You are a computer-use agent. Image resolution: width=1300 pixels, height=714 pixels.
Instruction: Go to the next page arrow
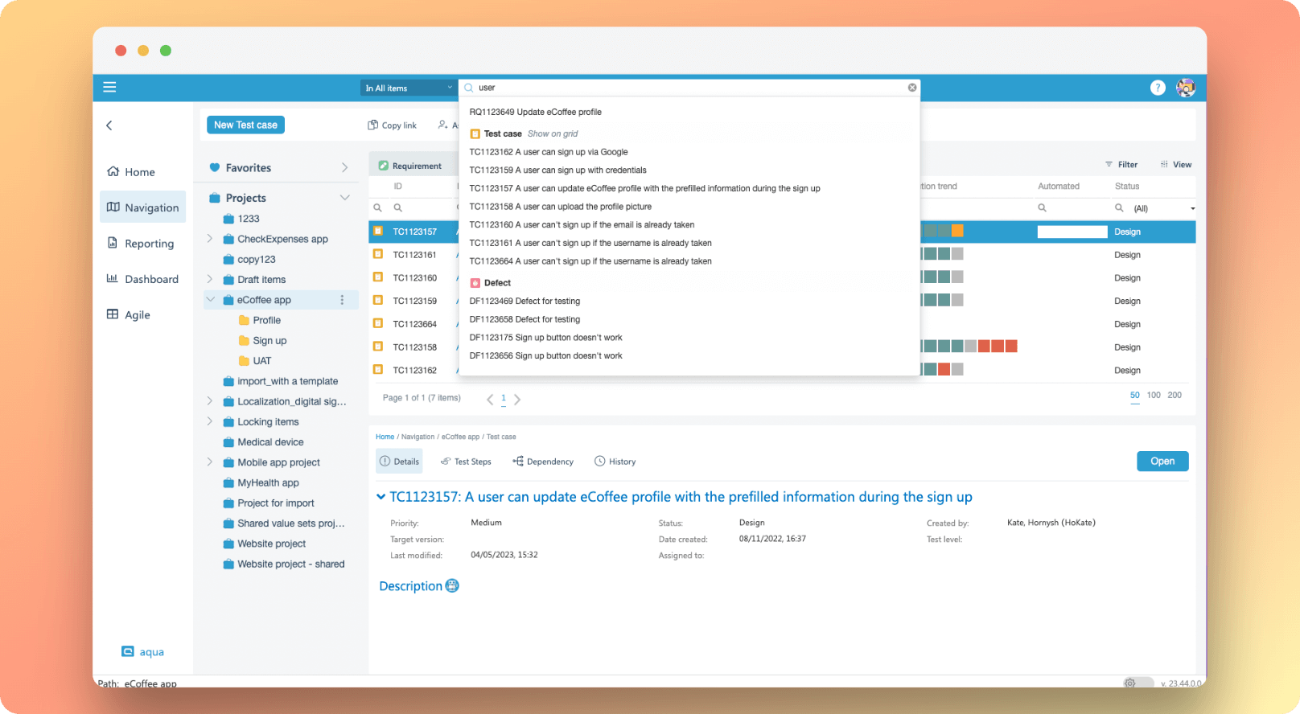(517, 400)
